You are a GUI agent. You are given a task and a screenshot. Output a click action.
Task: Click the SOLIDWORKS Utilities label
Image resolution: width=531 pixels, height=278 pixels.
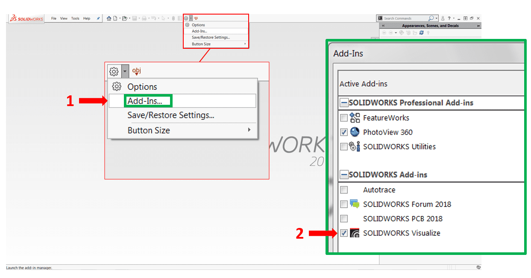[x=399, y=147]
